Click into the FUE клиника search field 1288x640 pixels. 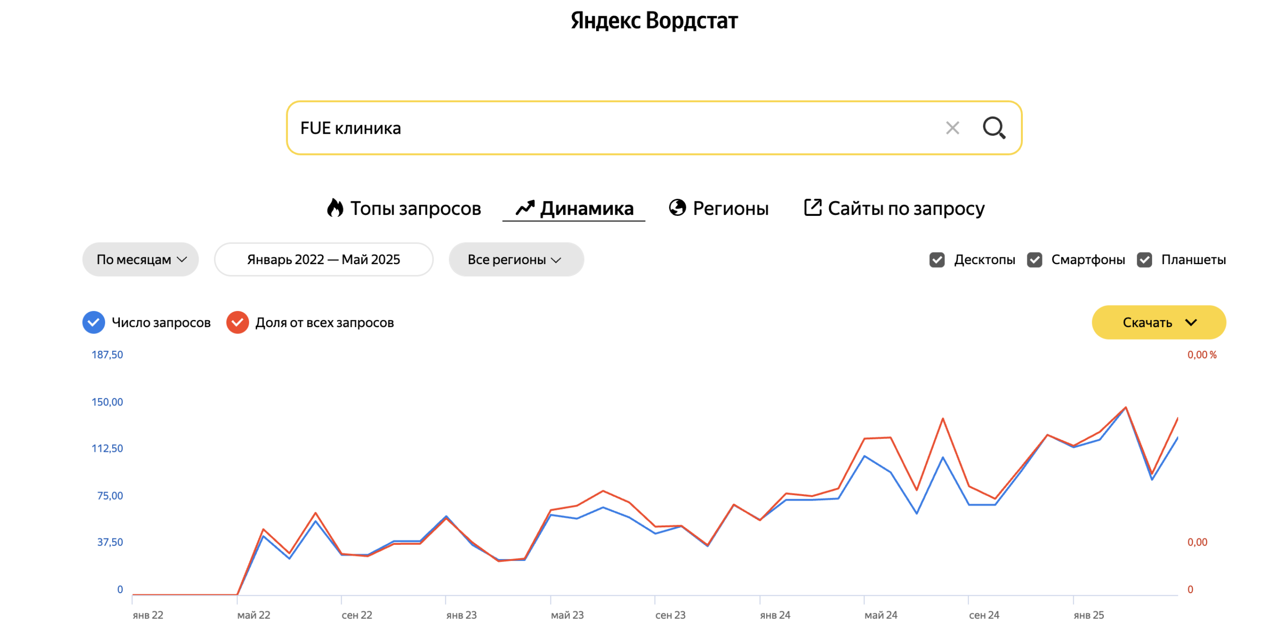click(x=604, y=128)
